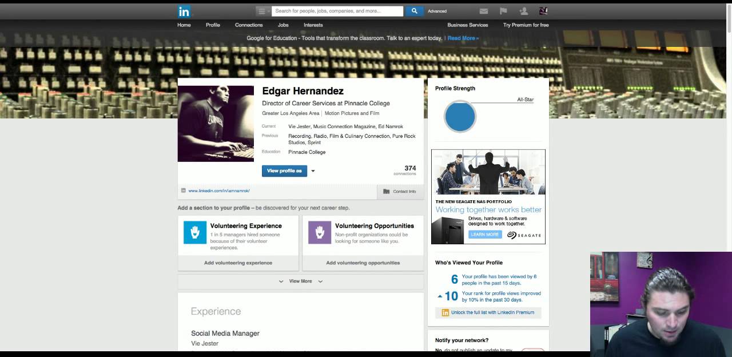
Task: Click the All-Star profile strength label
Action: (x=525, y=100)
